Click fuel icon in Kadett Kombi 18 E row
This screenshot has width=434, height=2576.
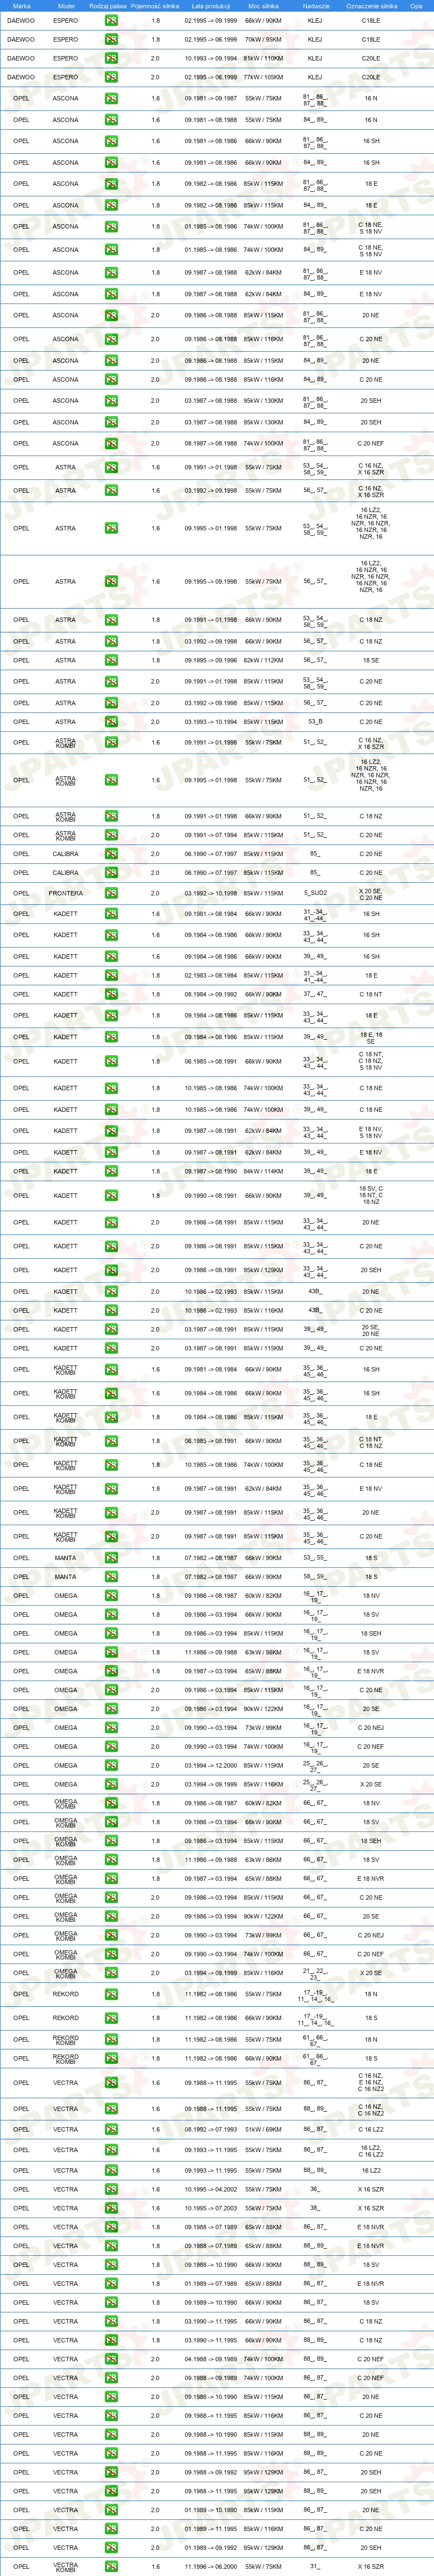pos(111,1417)
